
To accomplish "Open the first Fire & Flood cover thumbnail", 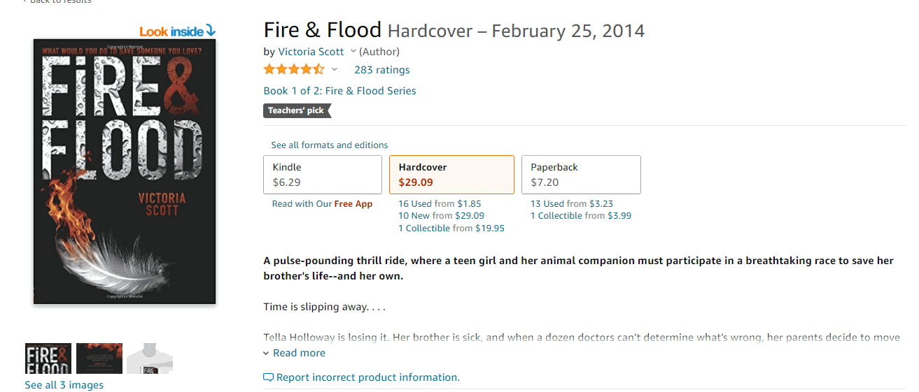I will pos(48,358).
